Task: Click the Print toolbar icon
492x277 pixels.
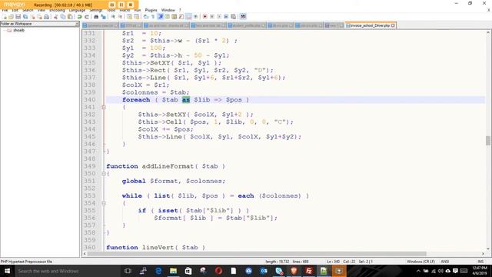Action: [46, 17]
